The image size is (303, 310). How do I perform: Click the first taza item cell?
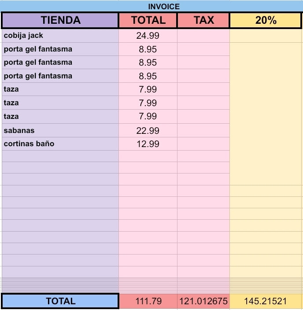pos(60,89)
